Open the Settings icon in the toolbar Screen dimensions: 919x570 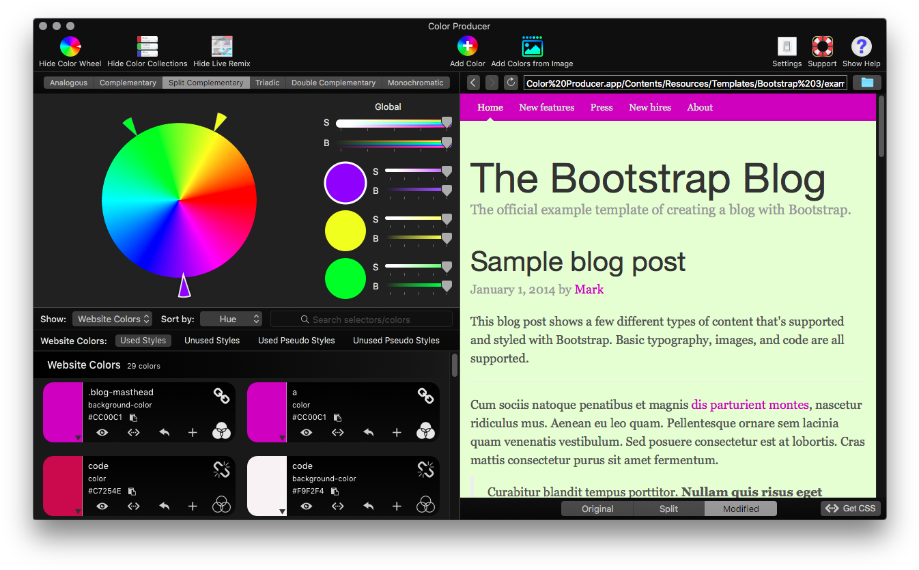coord(787,46)
